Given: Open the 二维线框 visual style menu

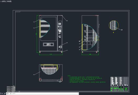Looking at the screenshot, I should click(9, 1).
